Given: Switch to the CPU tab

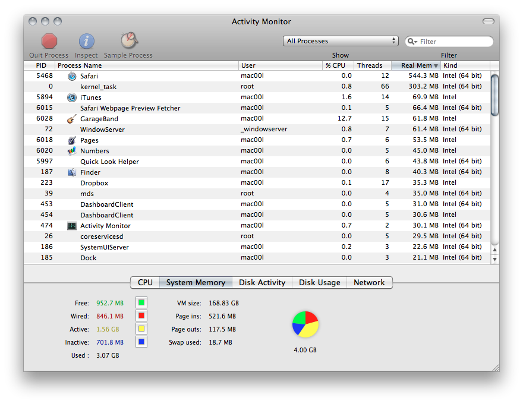Looking at the screenshot, I should [x=145, y=282].
